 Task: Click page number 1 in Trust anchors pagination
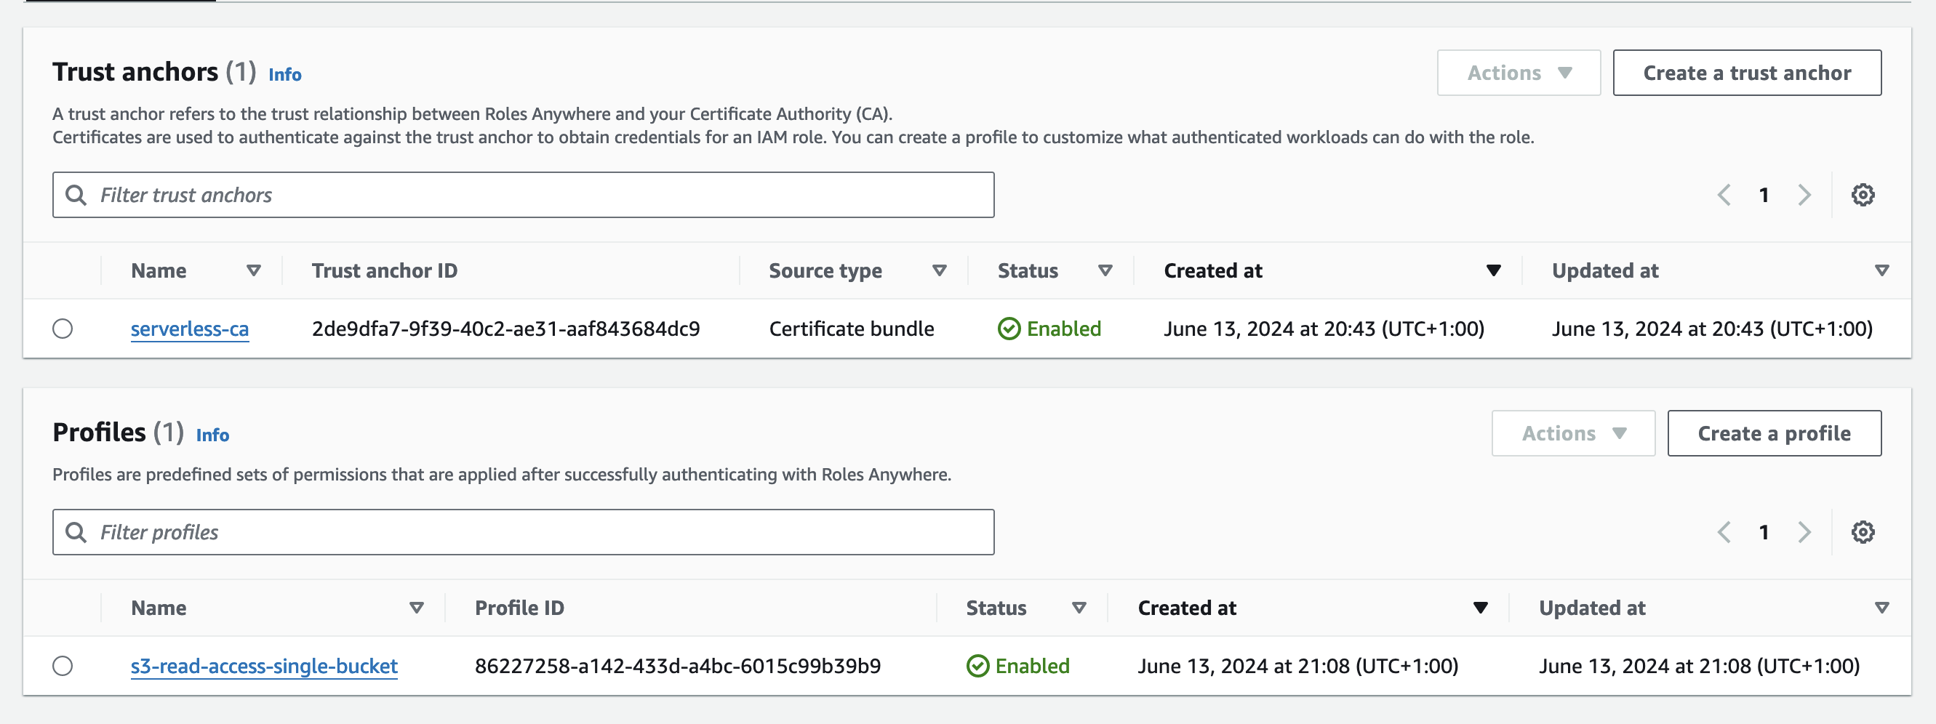click(x=1763, y=196)
